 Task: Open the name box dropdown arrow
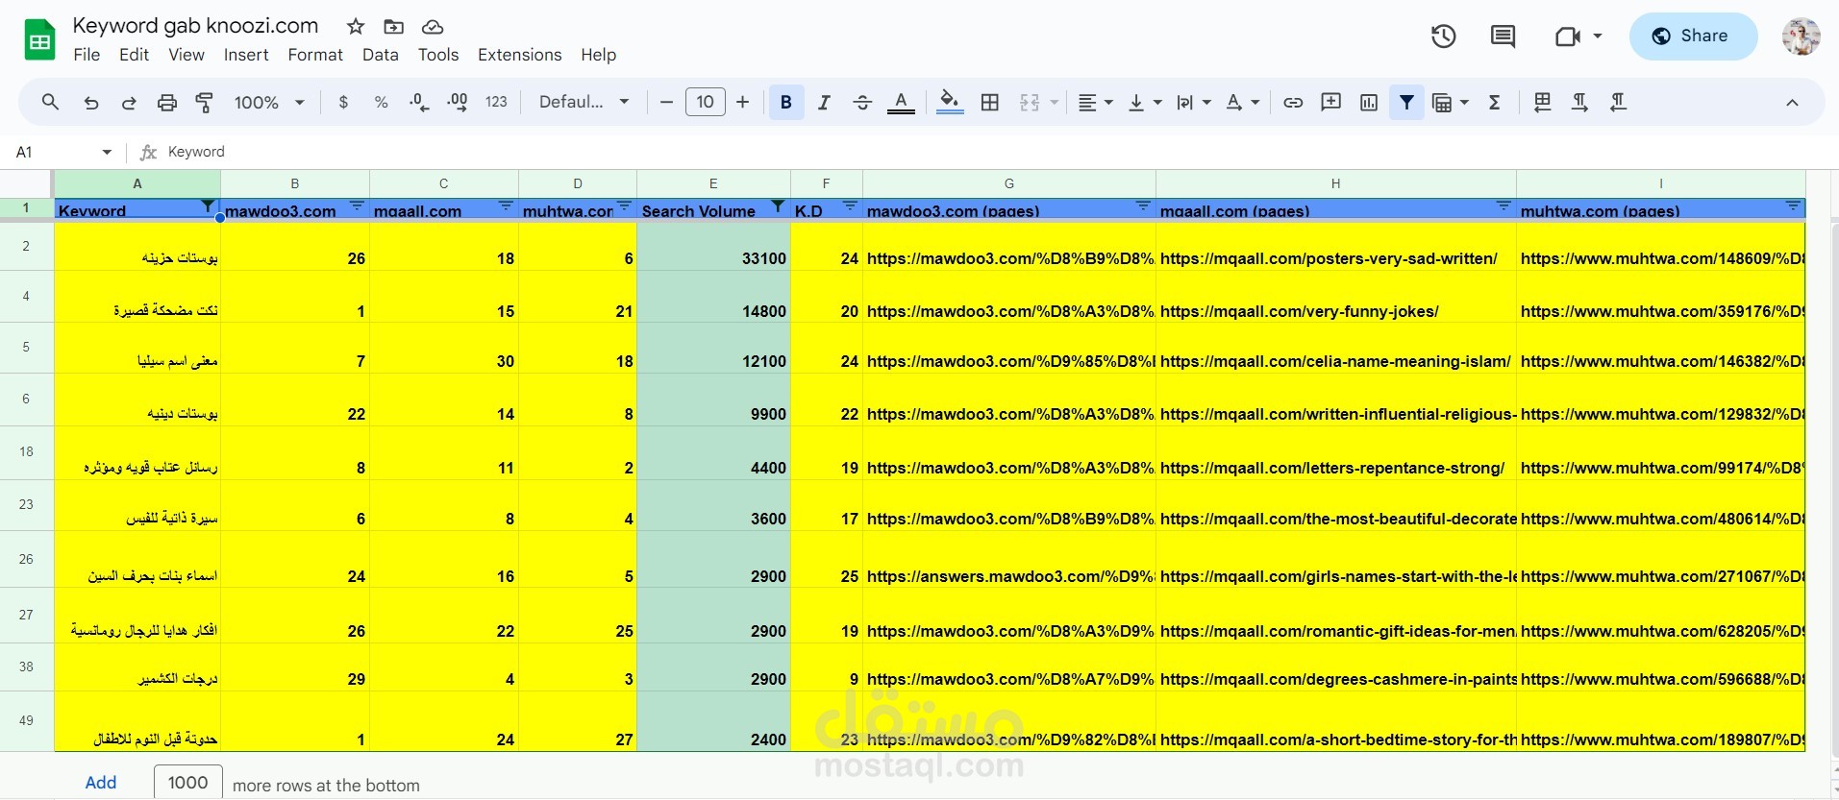(x=106, y=152)
